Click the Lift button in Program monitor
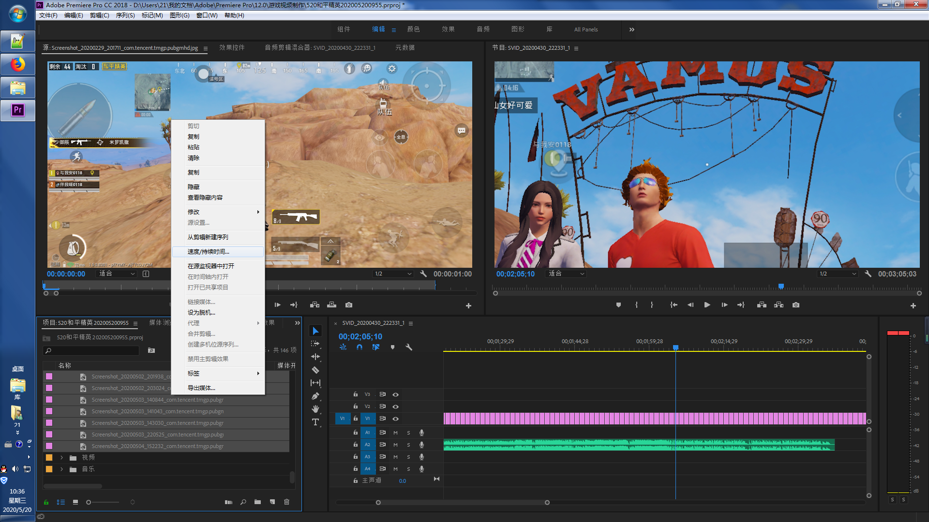929x522 pixels. pos(762,305)
